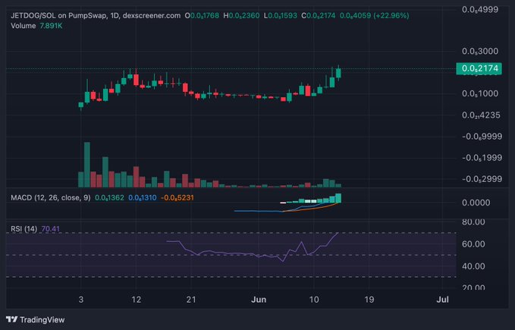Click date 3 on the time axis
Image resolution: width=515 pixels, height=330 pixels.
pyautogui.click(x=81, y=300)
